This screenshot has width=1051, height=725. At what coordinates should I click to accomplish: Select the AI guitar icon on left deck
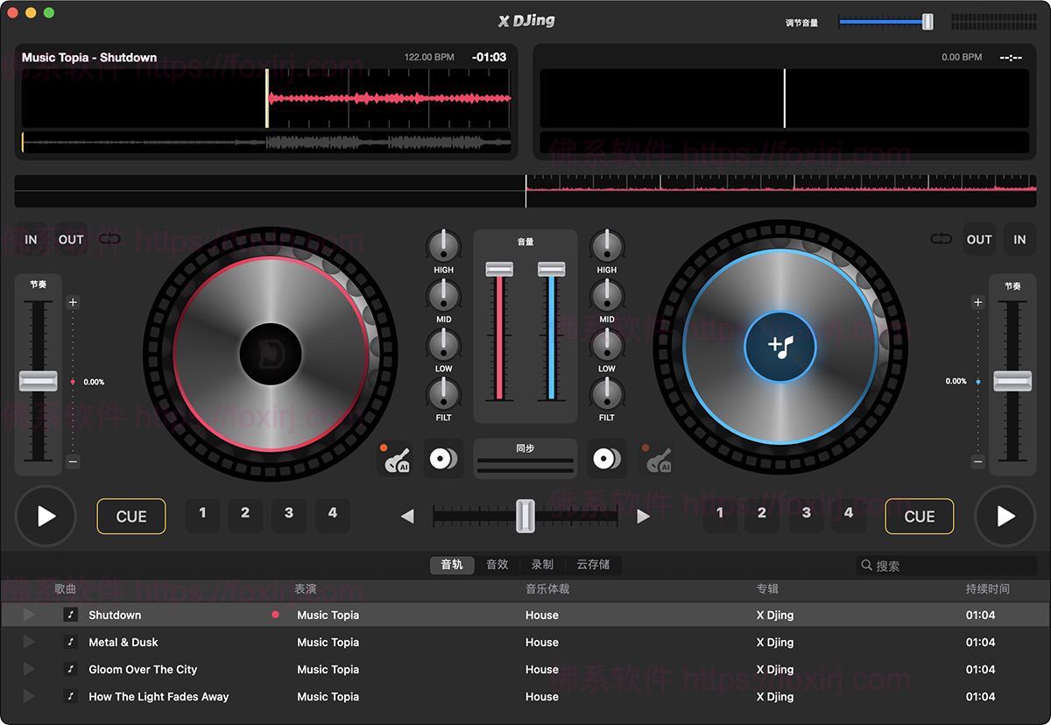pyautogui.click(x=397, y=458)
